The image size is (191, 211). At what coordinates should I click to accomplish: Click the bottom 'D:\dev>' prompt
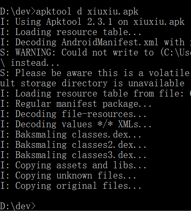click(x=18, y=206)
